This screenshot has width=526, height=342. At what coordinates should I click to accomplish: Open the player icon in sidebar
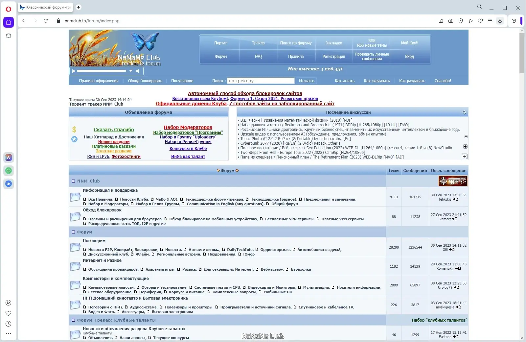[9, 303]
